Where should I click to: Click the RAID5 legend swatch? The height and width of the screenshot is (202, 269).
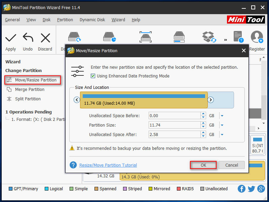pos(179,189)
